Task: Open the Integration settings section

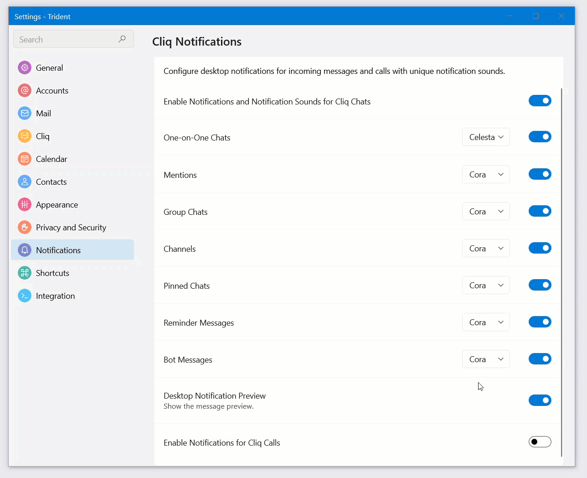Action: point(55,296)
